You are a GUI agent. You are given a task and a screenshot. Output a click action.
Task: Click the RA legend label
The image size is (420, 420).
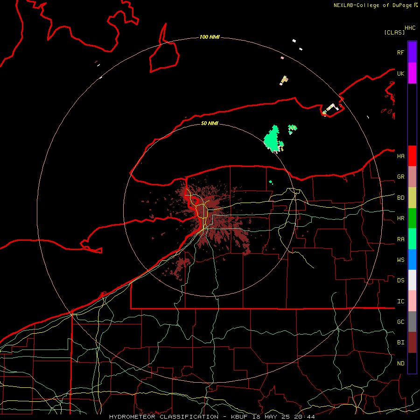[x=400, y=239]
